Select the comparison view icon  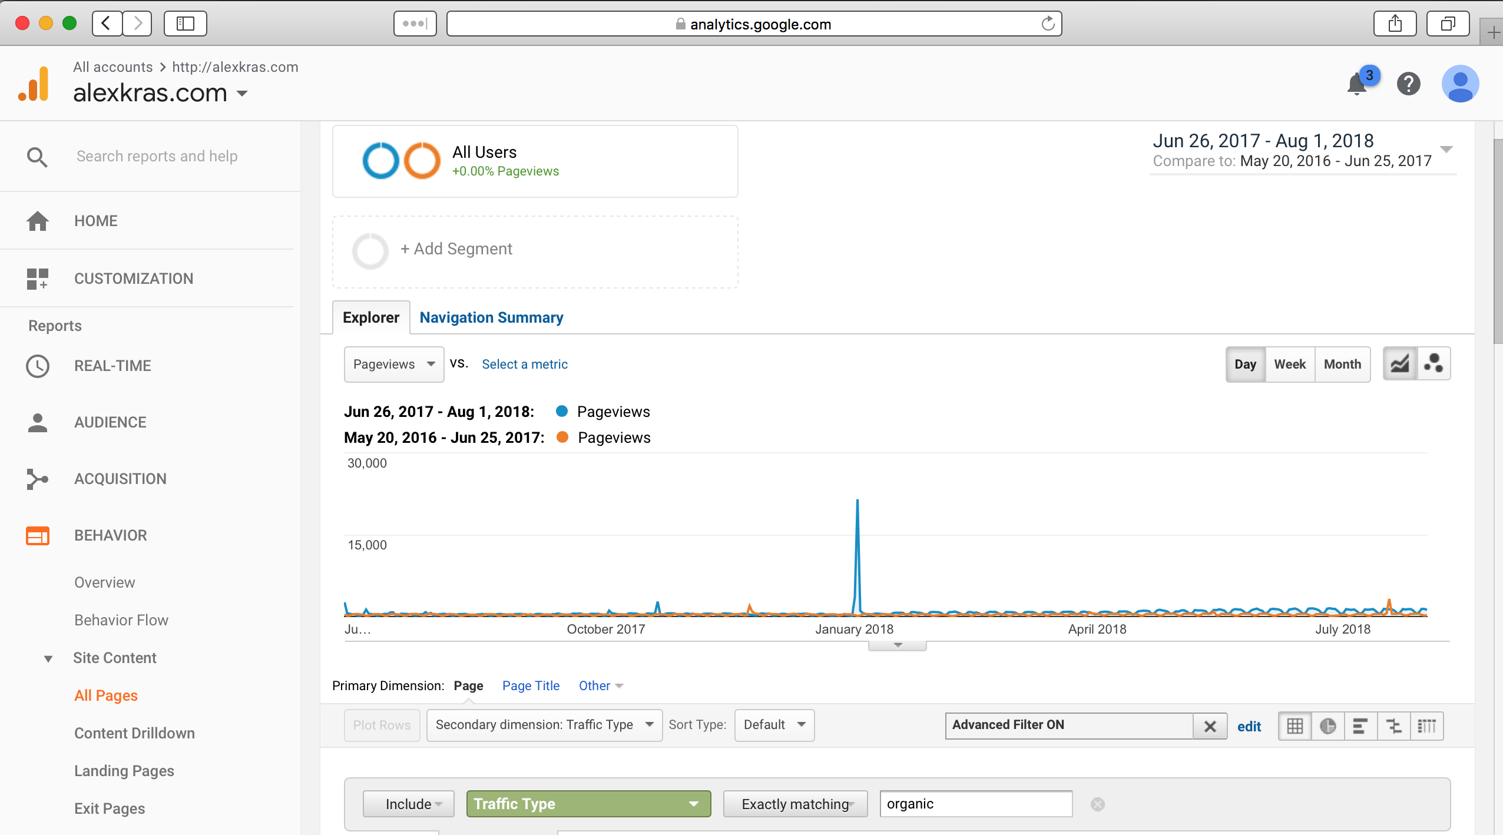point(1393,725)
